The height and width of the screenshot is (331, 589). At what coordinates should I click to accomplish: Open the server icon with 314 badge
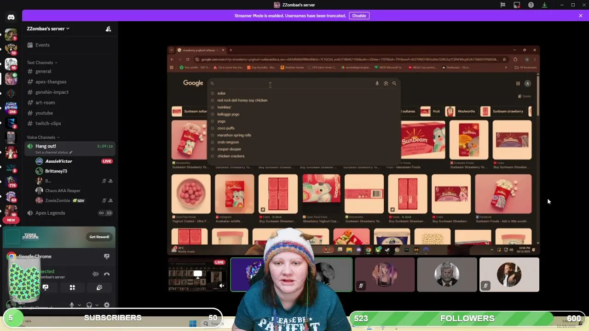(x=11, y=108)
